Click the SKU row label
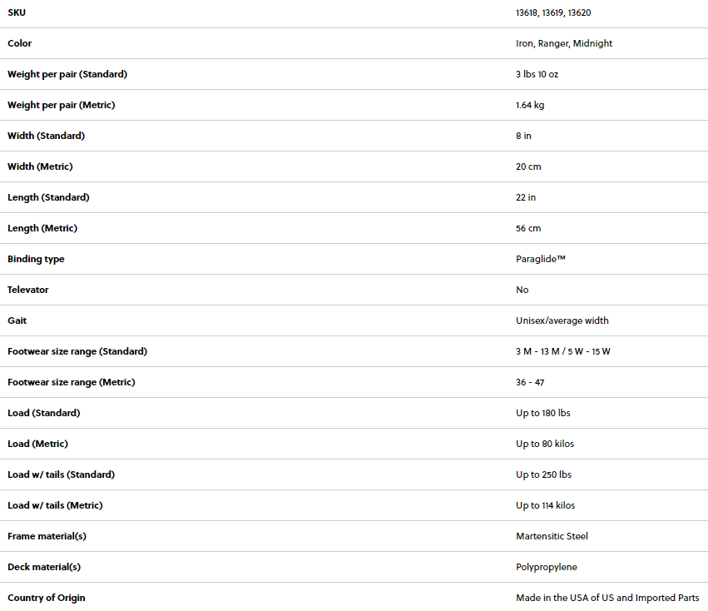Image resolution: width=708 pixels, height=611 pixels. [17, 12]
